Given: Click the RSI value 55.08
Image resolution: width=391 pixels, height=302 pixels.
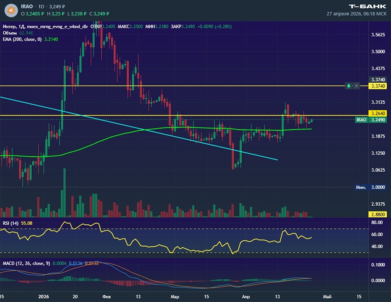Looking at the screenshot, I should 27,223.
